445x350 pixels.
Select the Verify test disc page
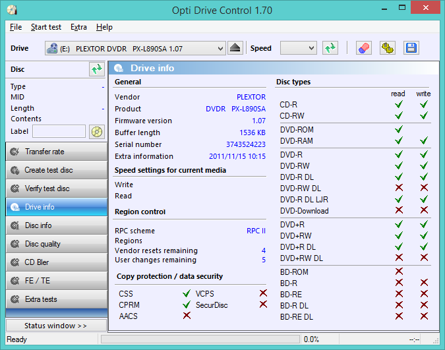pos(57,189)
